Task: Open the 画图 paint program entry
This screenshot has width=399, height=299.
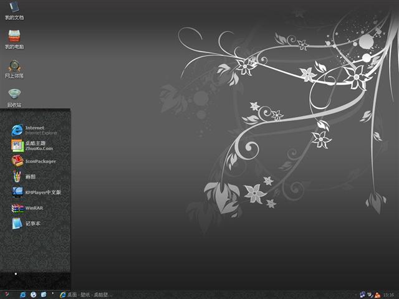Action: coord(24,176)
